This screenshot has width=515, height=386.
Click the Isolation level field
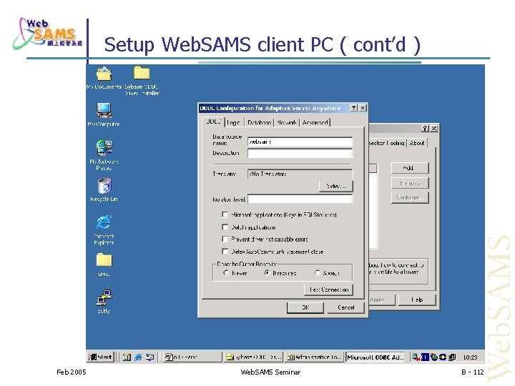300,199
